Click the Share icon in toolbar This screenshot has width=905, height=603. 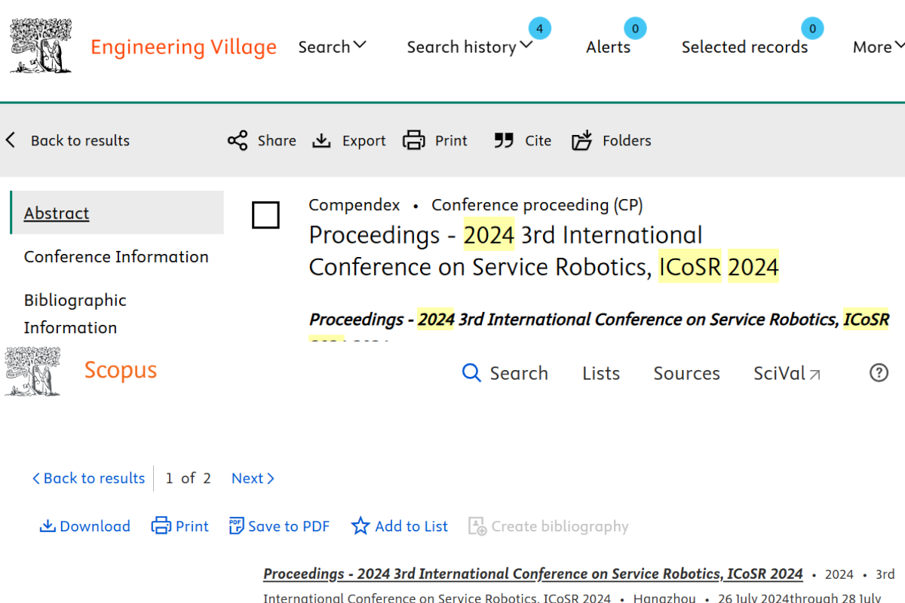click(238, 140)
